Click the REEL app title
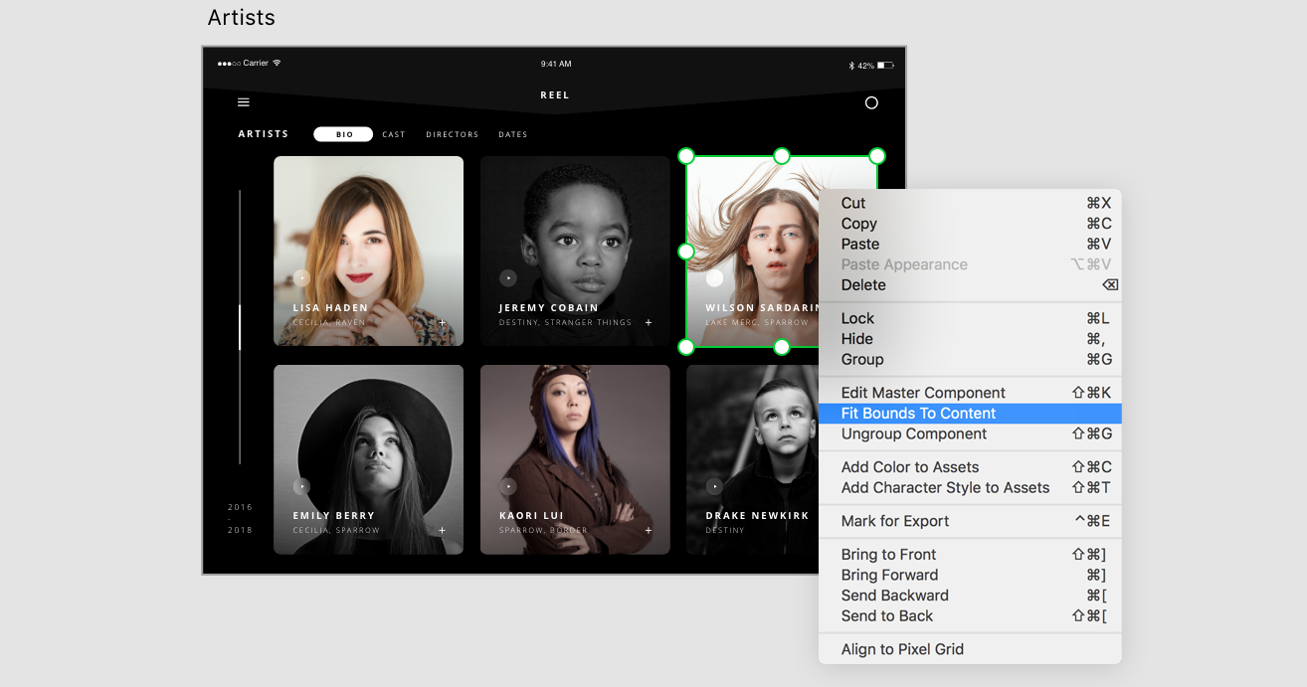Viewport: 1307px width, 687px height. pos(555,95)
